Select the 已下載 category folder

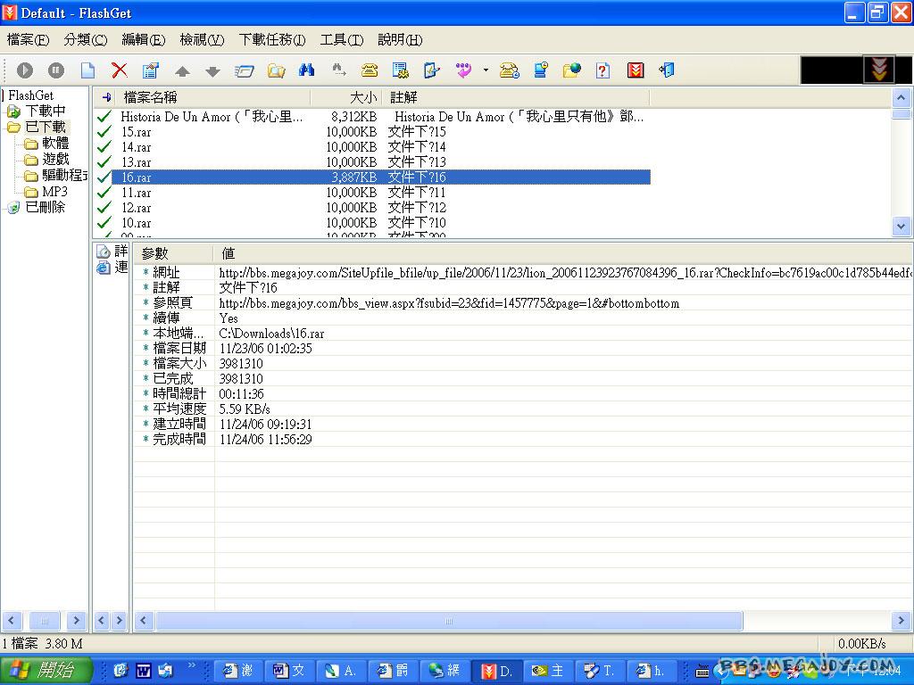pos(45,127)
